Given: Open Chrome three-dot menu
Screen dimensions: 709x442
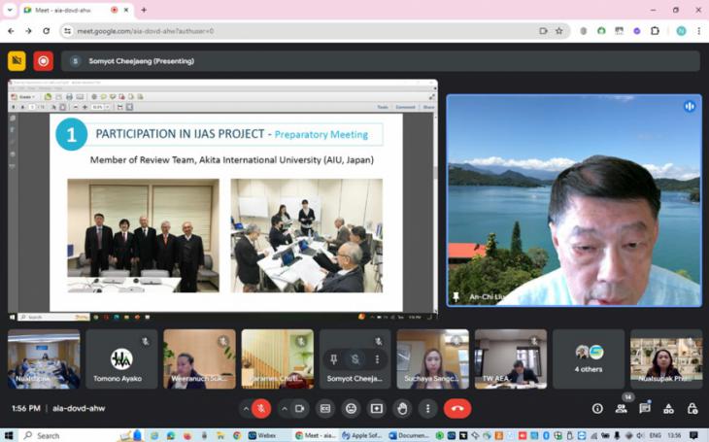Looking at the screenshot, I should click(x=698, y=31).
